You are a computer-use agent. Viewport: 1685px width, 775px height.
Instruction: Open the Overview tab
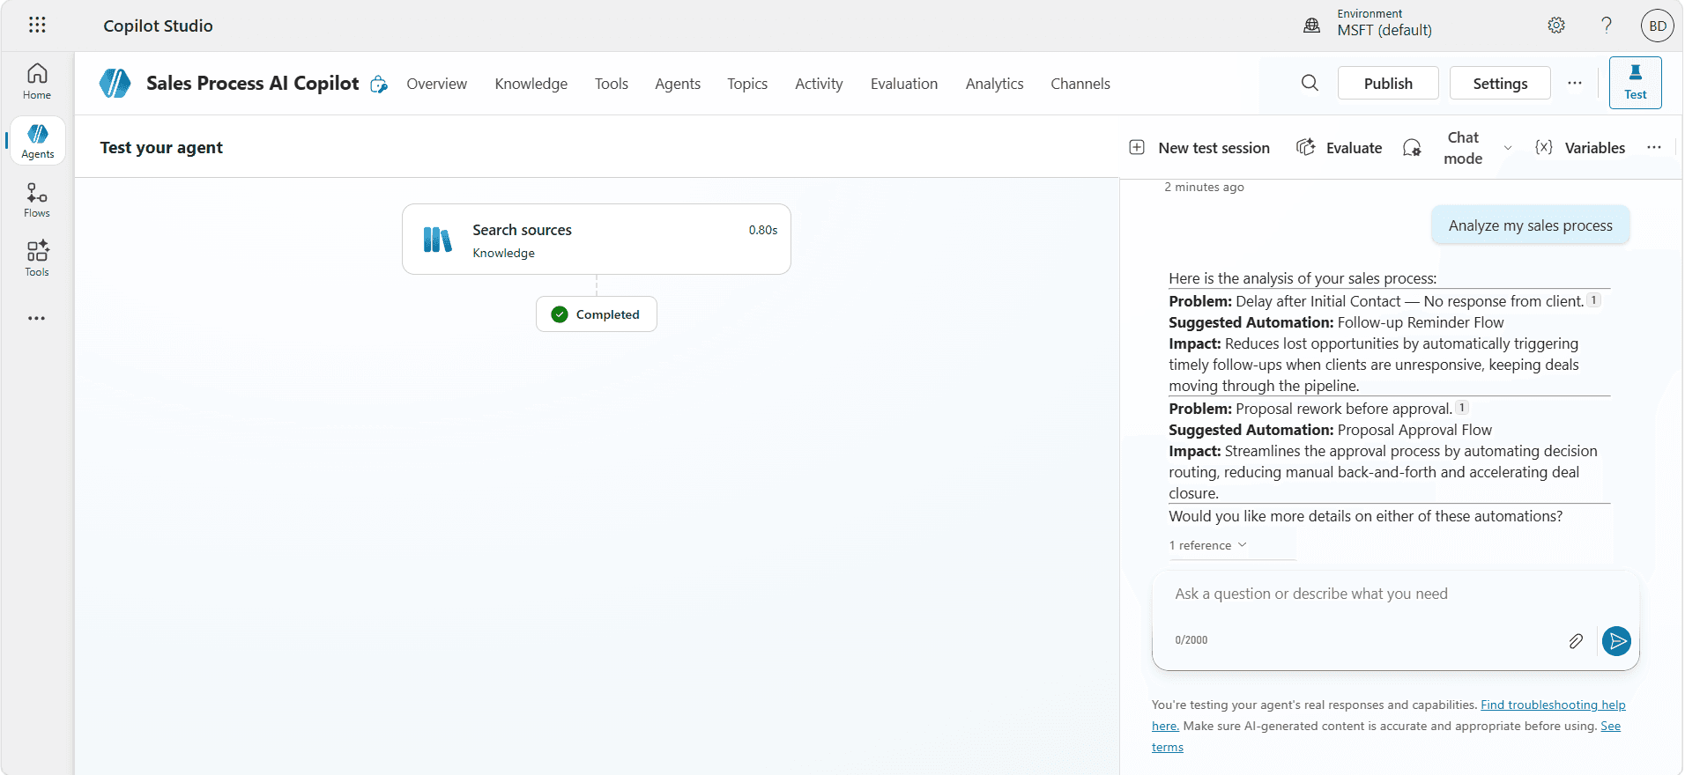[437, 84]
